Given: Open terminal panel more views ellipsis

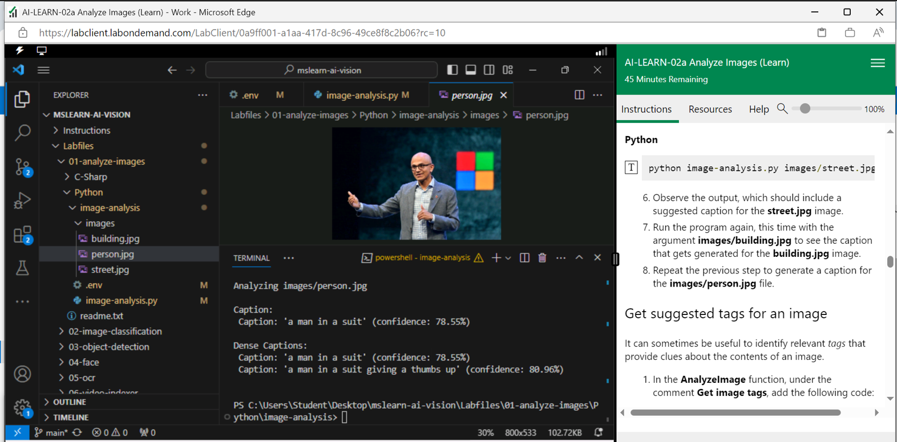Looking at the screenshot, I should point(289,258).
